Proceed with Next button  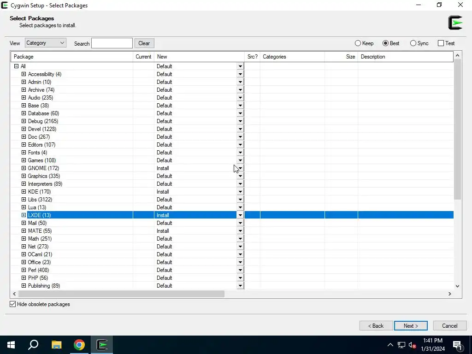411,326
